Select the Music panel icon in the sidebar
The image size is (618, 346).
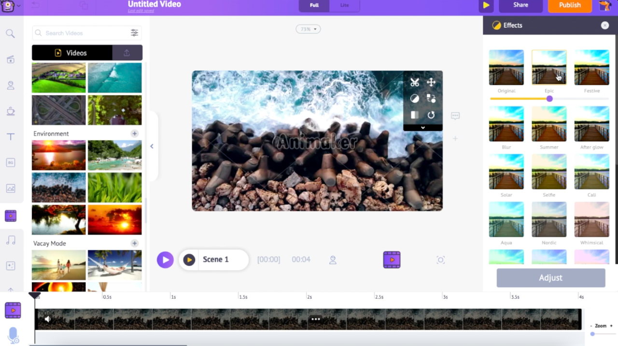pos(10,240)
